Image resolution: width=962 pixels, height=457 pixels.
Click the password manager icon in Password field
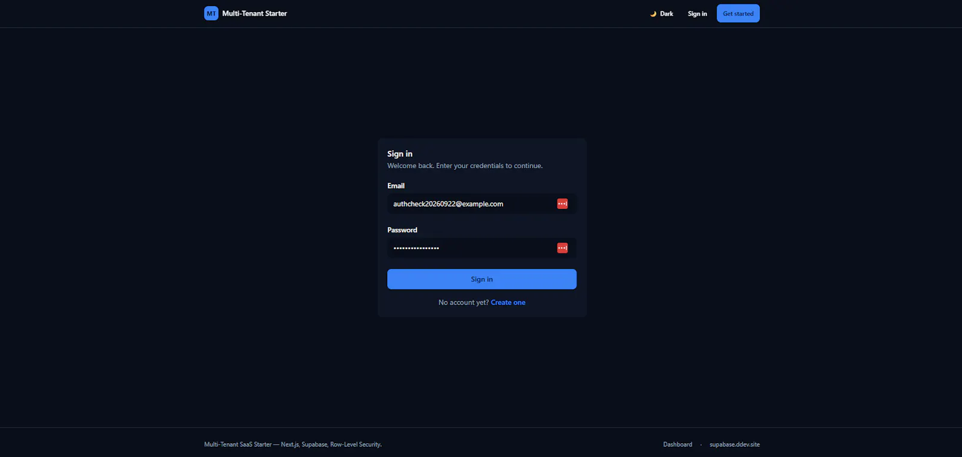(x=562, y=248)
